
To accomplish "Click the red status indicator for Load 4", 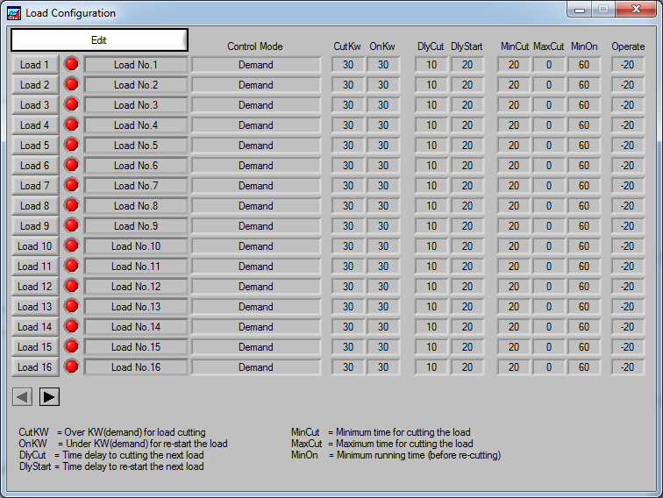I will (71, 125).
